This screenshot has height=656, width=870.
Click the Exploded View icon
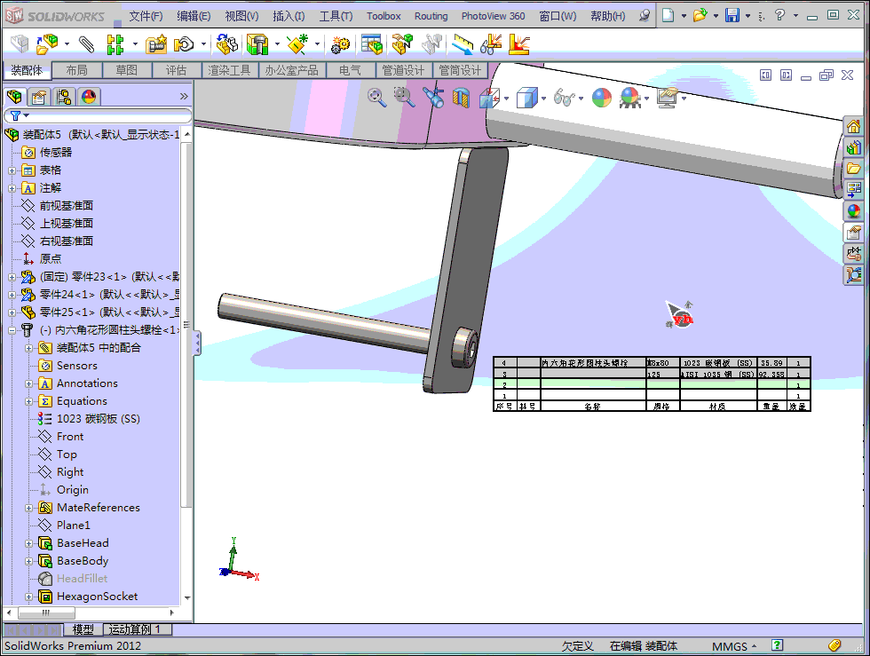click(402, 44)
